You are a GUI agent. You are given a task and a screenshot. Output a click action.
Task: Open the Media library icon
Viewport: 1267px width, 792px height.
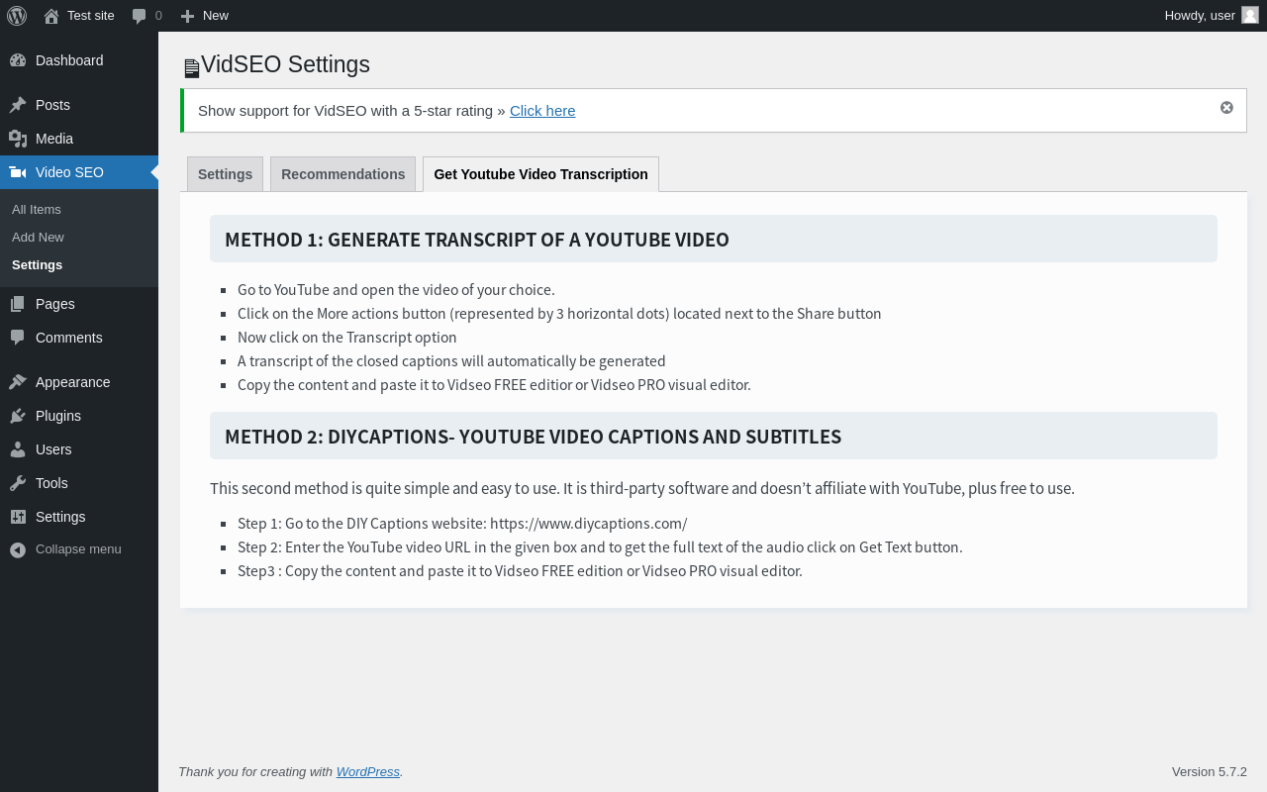pyautogui.click(x=18, y=139)
